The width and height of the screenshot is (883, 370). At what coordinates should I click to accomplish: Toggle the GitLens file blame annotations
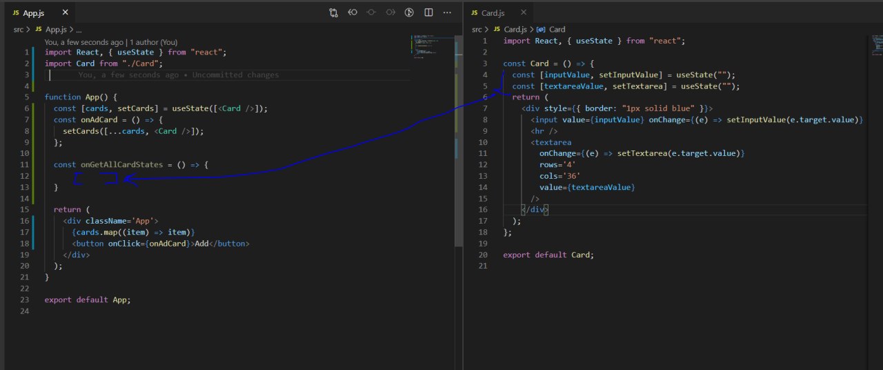click(409, 12)
